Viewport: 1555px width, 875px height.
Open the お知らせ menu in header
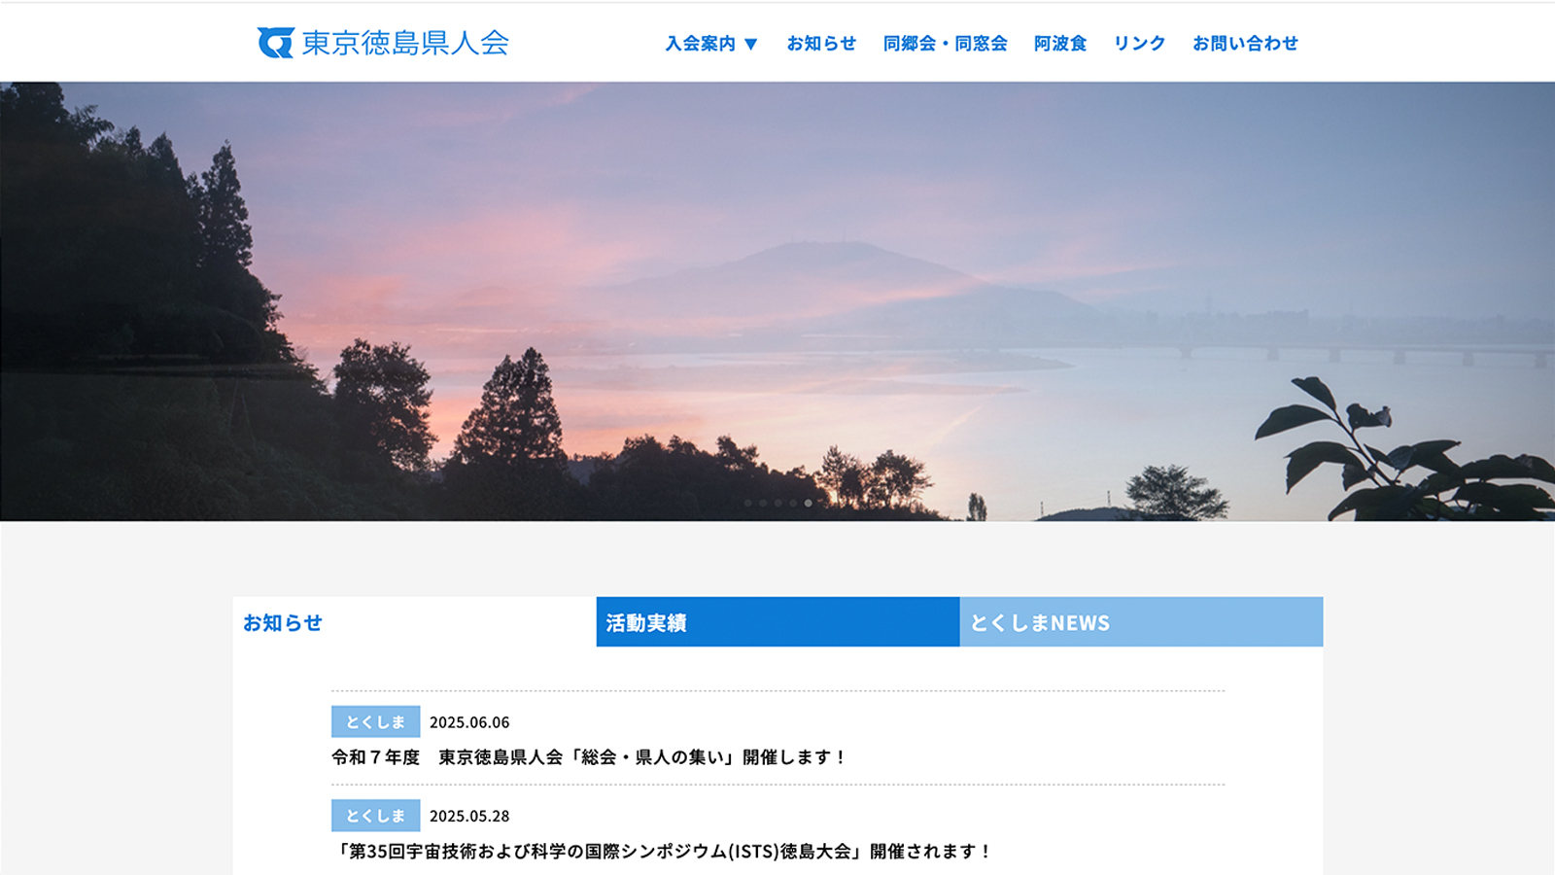coord(821,44)
